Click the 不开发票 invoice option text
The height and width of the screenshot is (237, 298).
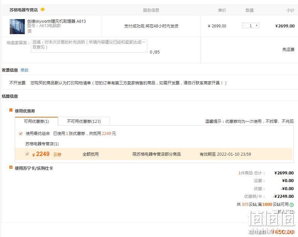tap(17, 83)
